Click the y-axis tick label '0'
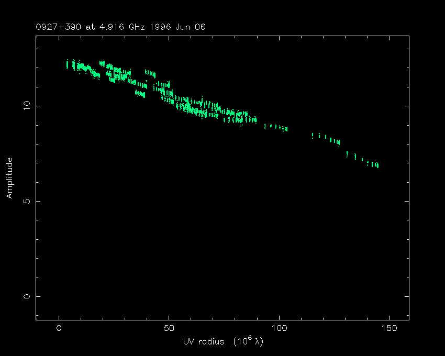The width and height of the screenshot is (445, 356). pos(27,296)
